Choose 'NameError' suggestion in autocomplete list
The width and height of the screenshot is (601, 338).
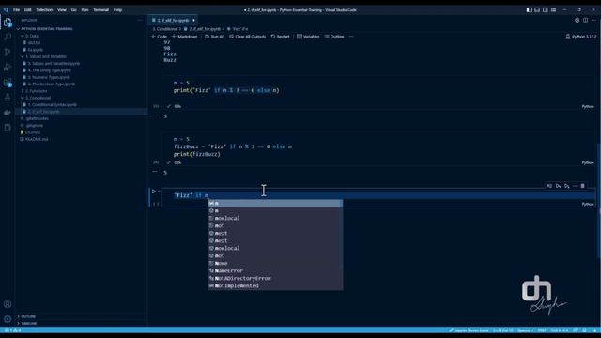click(275, 271)
